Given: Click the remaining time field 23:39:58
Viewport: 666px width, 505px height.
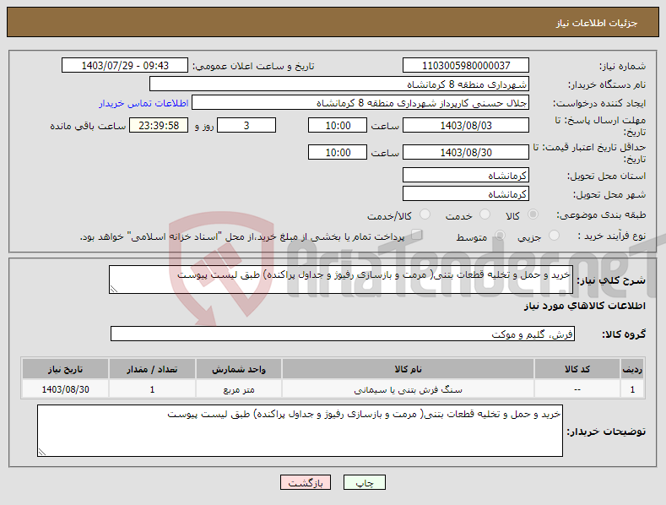Looking at the screenshot, I should (159, 125).
